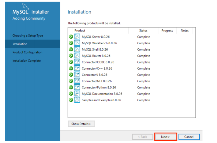Click Complete status of MySQL Workbench
This screenshot has height=143, width=217.
pyautogui.click(x=144, y=43)
